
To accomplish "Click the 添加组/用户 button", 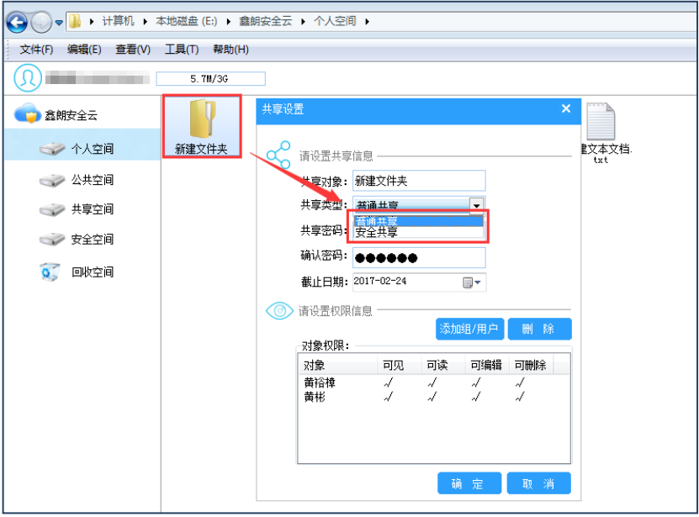I will point(469,329).
